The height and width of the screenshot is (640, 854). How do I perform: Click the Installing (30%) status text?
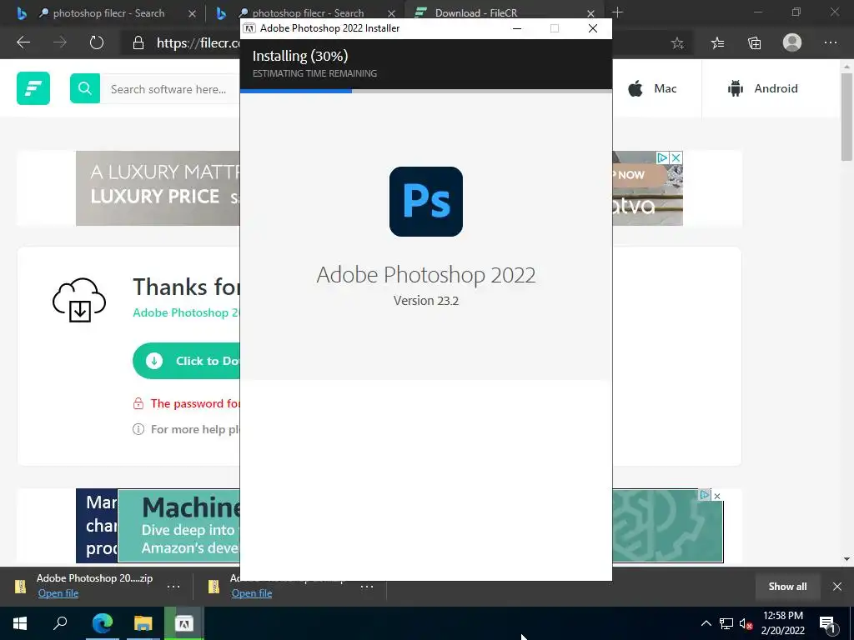tap(300, 56)
